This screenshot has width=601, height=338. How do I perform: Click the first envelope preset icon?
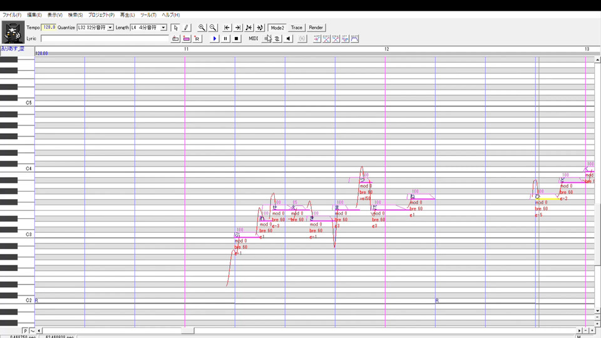(317, 39)
